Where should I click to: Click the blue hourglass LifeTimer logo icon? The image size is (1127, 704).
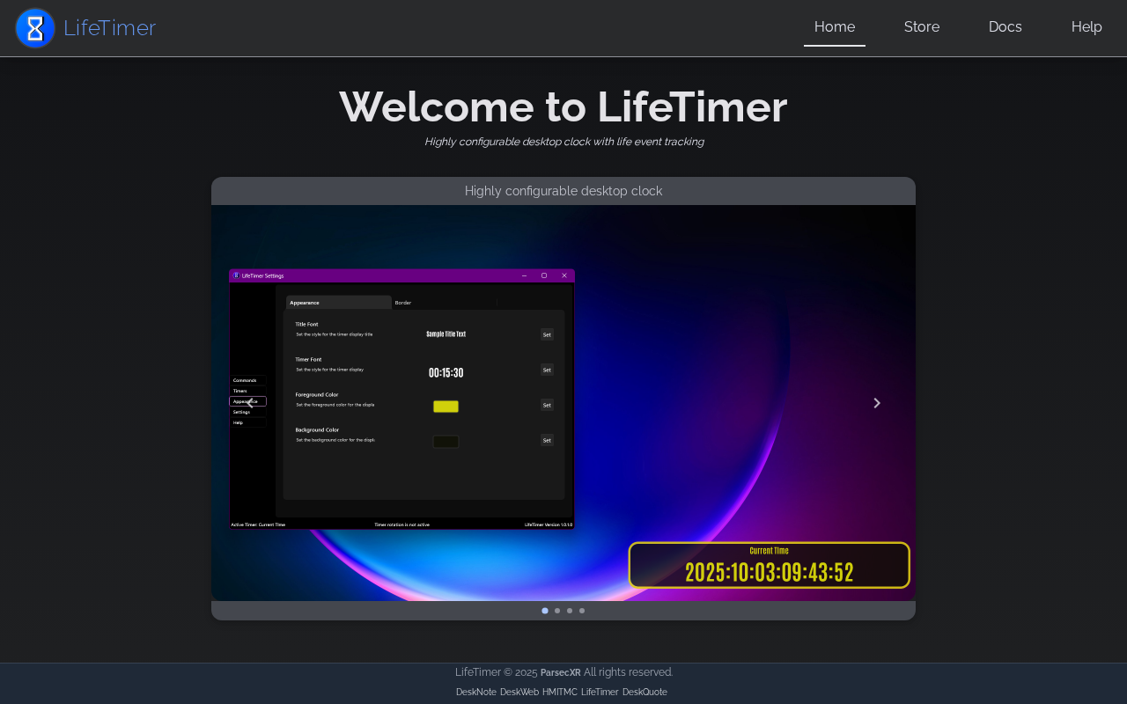point(35,28)
